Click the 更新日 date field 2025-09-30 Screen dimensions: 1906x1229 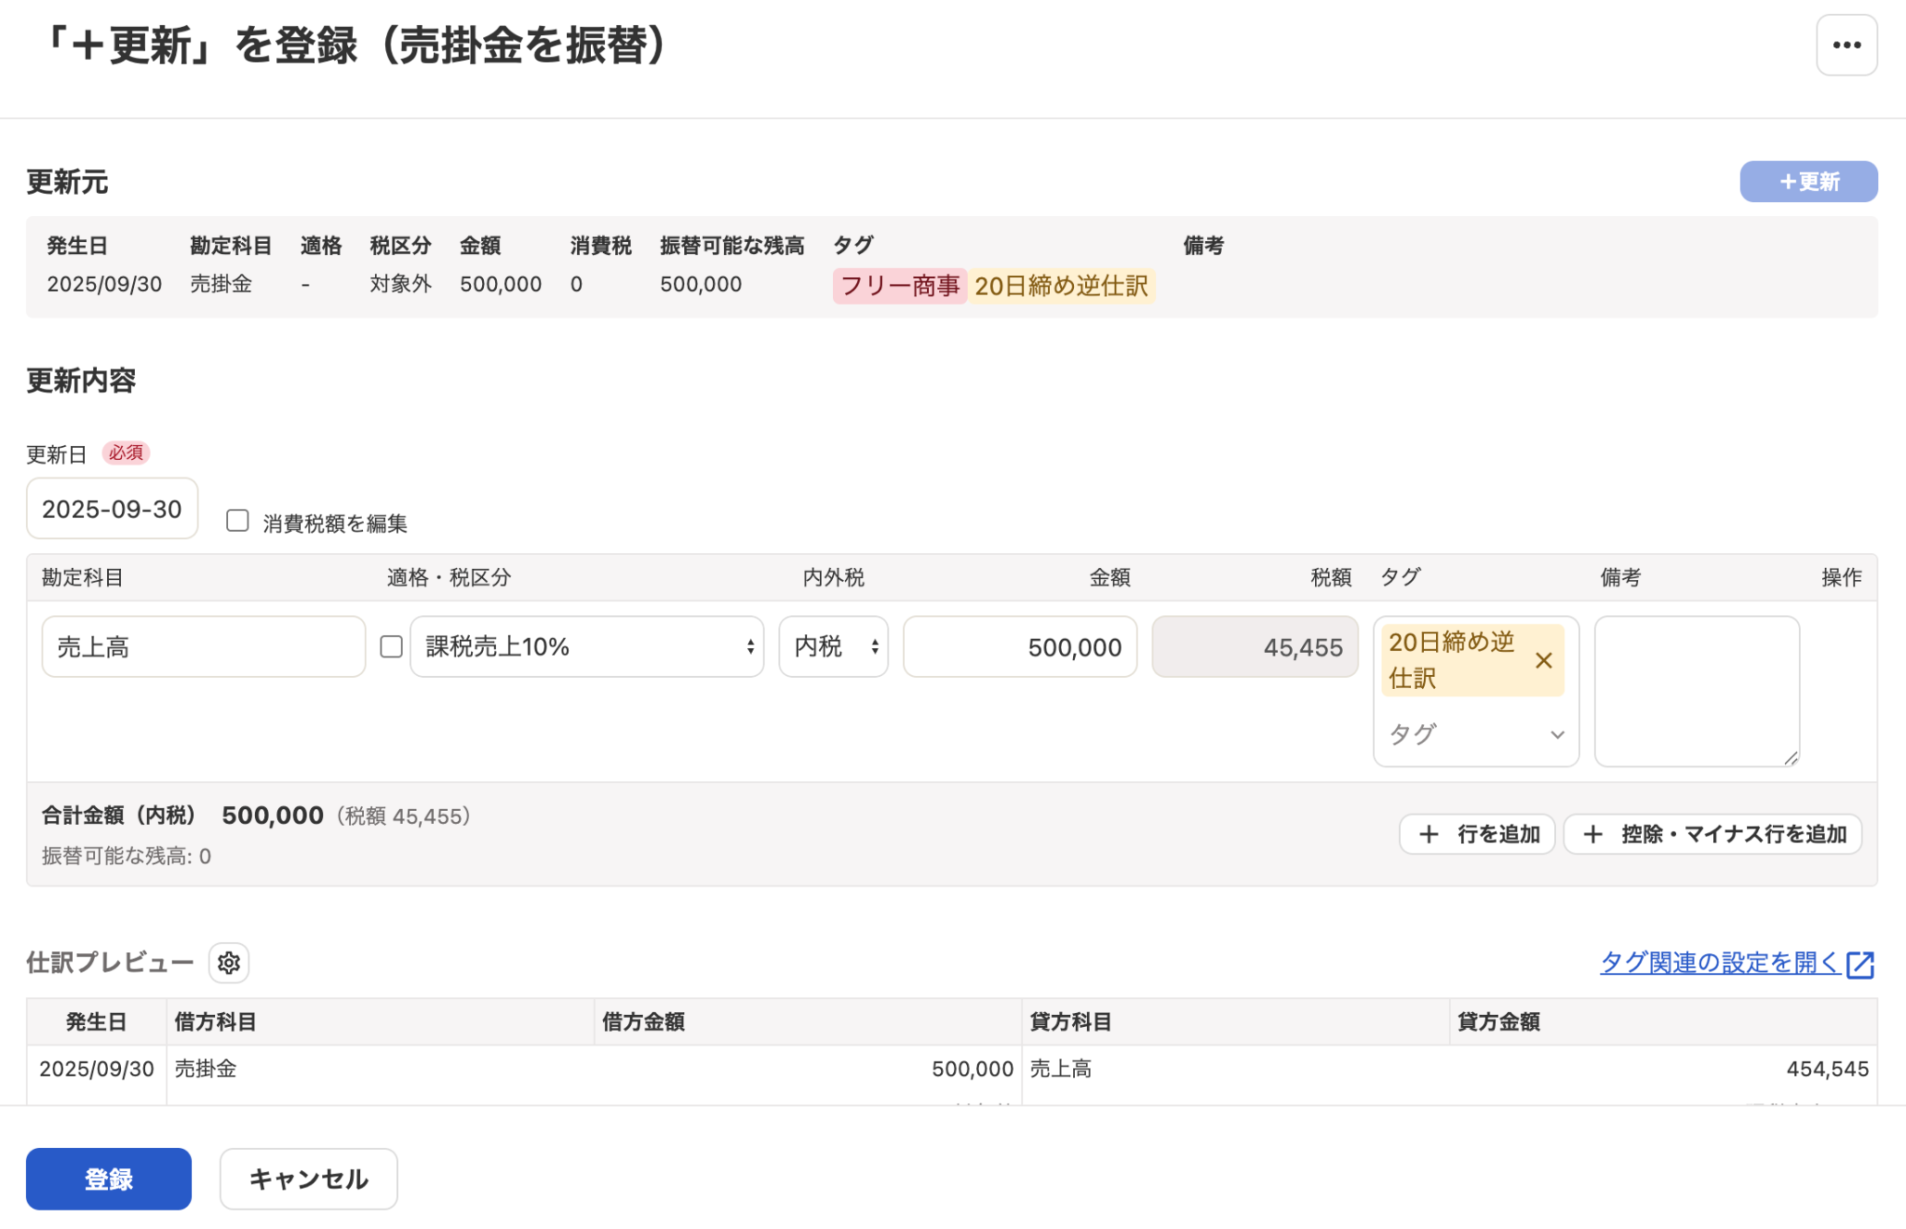[x=112, y=508]
